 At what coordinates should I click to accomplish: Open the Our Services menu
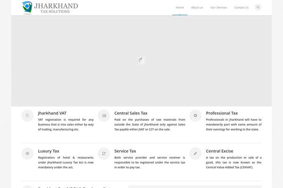point(219,8)
